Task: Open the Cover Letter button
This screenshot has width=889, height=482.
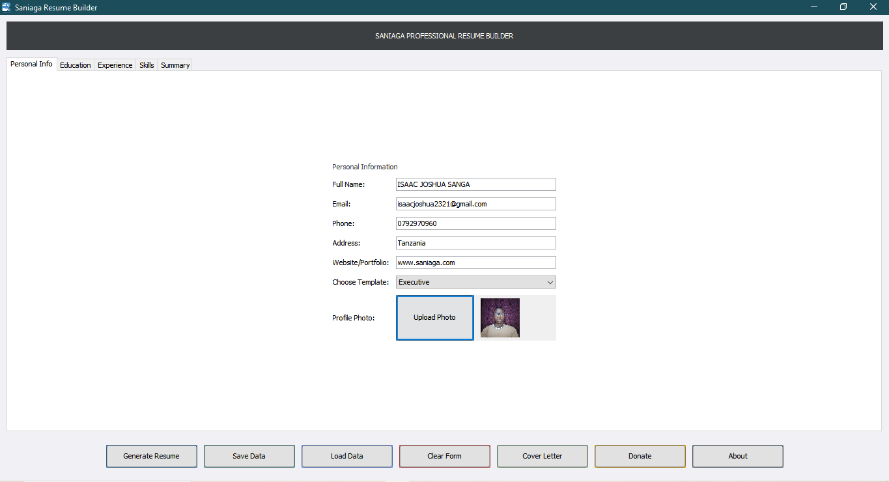Action: point(543,456)
